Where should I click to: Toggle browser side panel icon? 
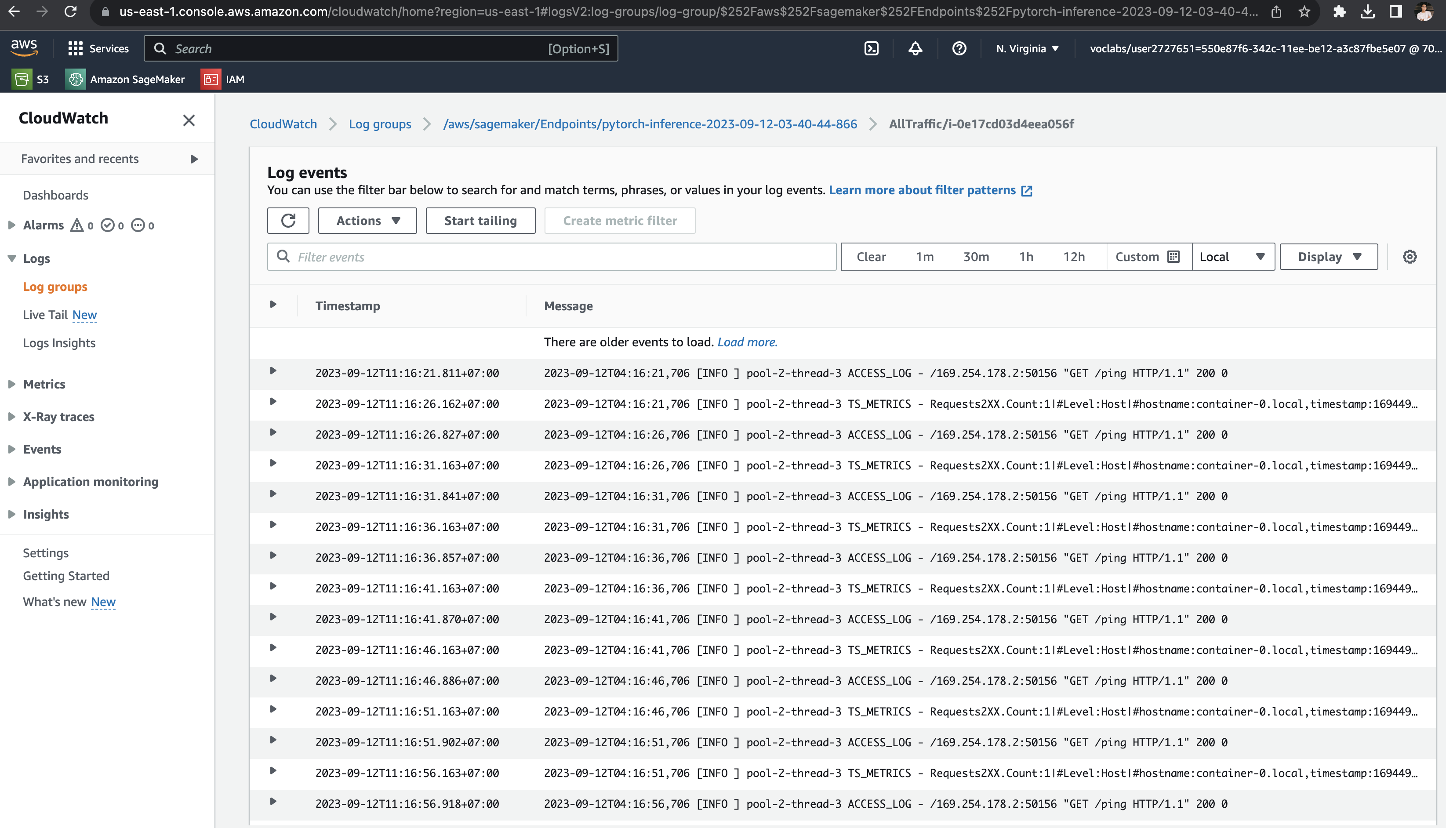click(1395, 11)
